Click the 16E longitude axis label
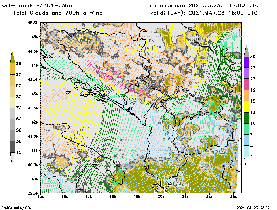This screenshot has width=277, height=210. pos(65,196)
